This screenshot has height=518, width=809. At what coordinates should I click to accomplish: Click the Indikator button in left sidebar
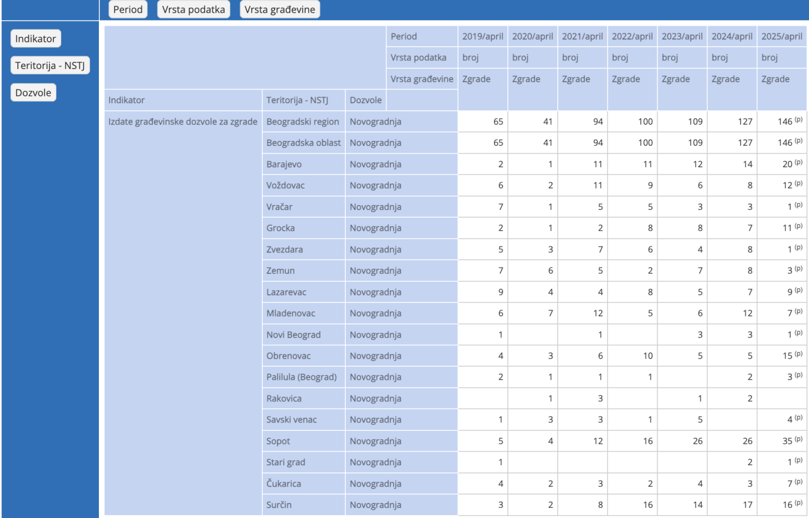(36, 39)
